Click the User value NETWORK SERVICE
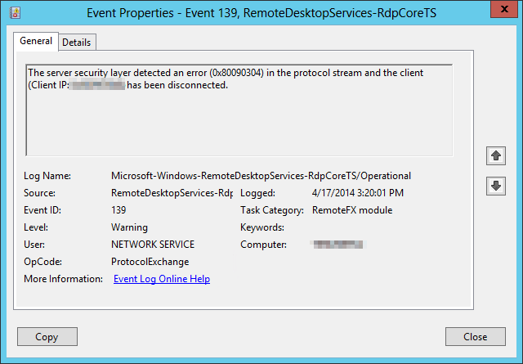 click(x=153, y=245)
